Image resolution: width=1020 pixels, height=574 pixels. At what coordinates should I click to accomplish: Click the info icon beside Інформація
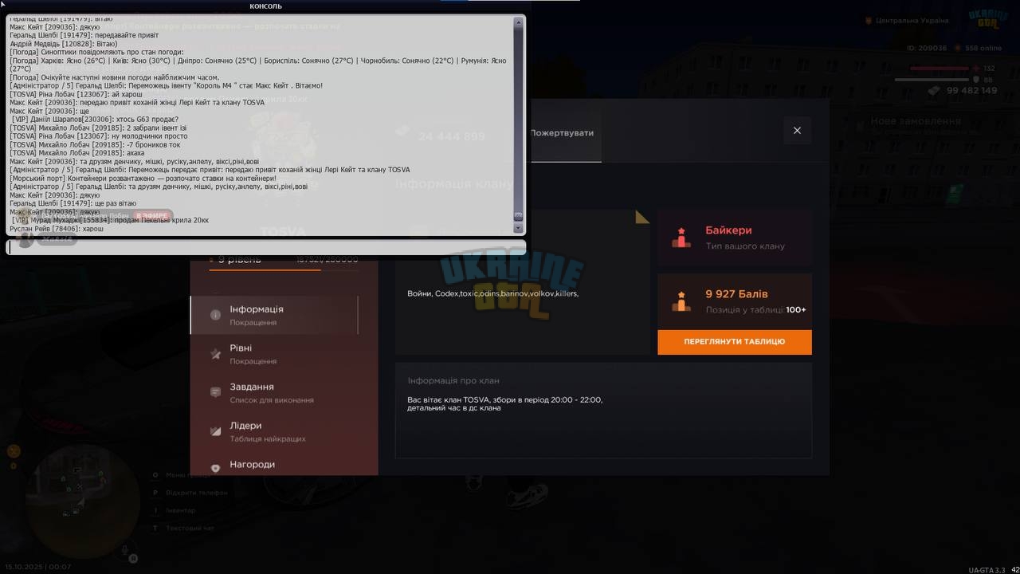pos(215,315)
